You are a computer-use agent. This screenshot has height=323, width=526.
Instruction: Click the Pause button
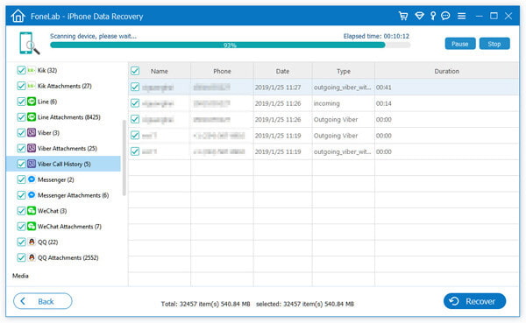tap(460, 44)
